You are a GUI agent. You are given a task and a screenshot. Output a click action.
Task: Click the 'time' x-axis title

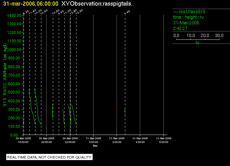point(95,146)
